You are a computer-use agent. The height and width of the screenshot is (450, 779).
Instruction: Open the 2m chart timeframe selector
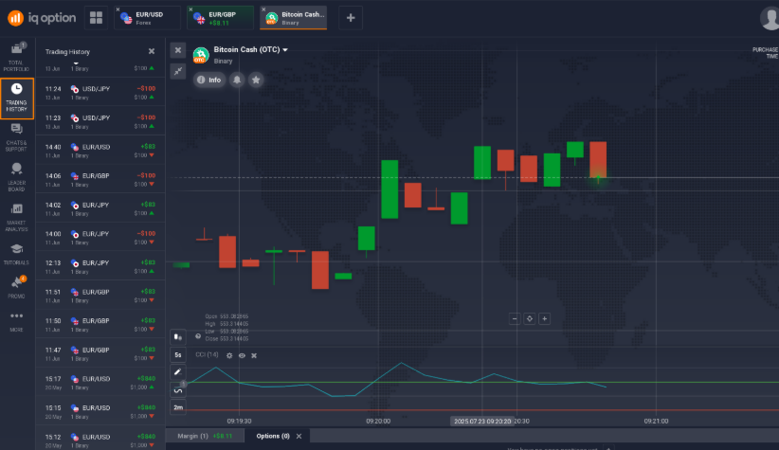click(x=178, y=406)
